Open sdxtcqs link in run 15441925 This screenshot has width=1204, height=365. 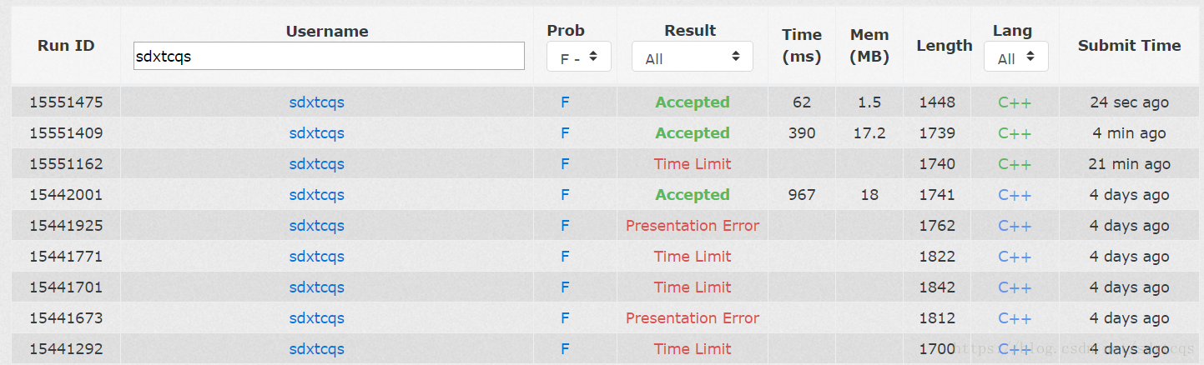click(x=317, y=226)
